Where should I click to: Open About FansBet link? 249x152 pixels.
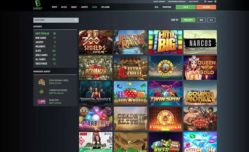[159, 2]
